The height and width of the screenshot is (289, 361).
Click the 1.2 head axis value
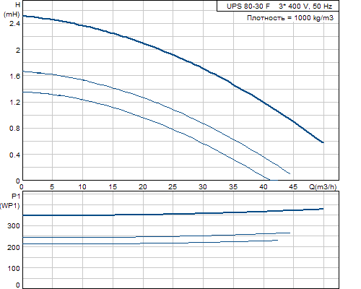point(14,102)
